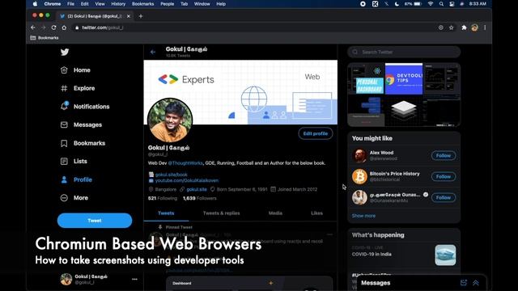Image resolution: width=518 pixels, height=291 pixels.
Task: Click the Chrome home button
Action: coord(64,27)
